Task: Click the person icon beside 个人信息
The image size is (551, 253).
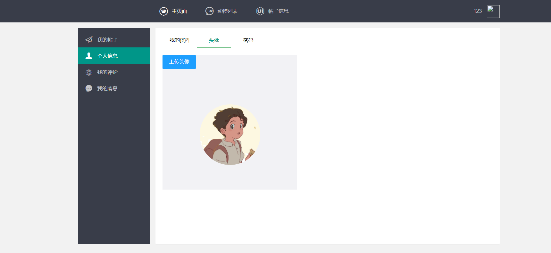Action: [89, 56]
